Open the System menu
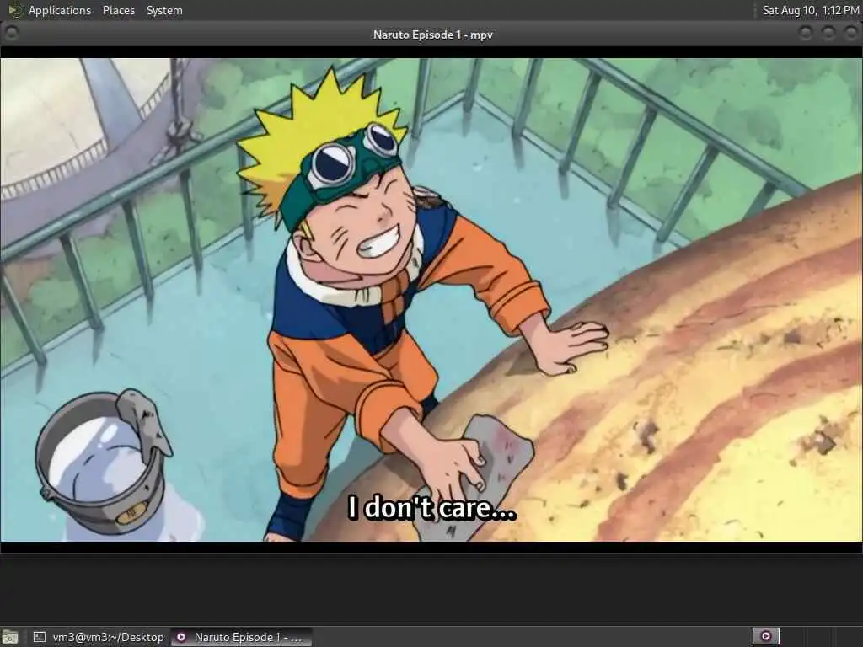Viewport: 863px width, 647px height. click(164, 10)
